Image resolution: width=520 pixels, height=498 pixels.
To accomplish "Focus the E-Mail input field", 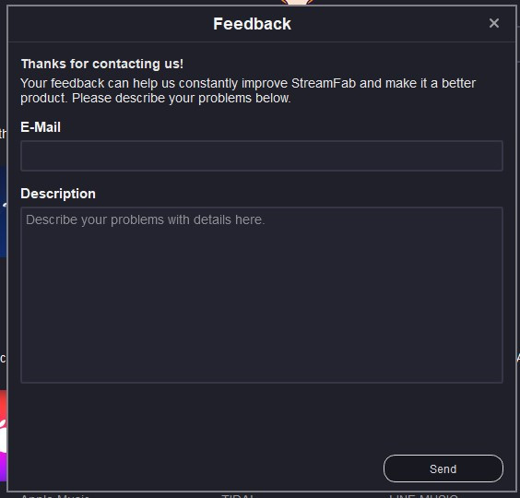I will click(x=262, y=156).
